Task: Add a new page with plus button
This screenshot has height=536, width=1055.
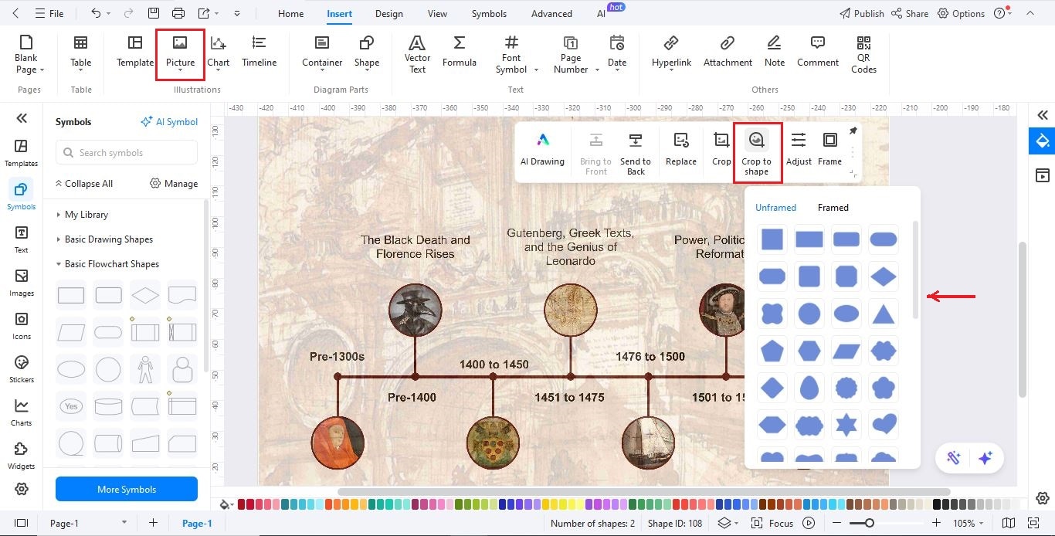Action: tap(153, 523)
